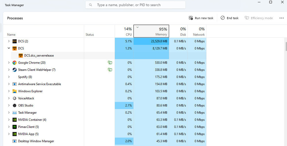
Task: Expand the NVIDIA Container (4) group
Action: (9, 120)
